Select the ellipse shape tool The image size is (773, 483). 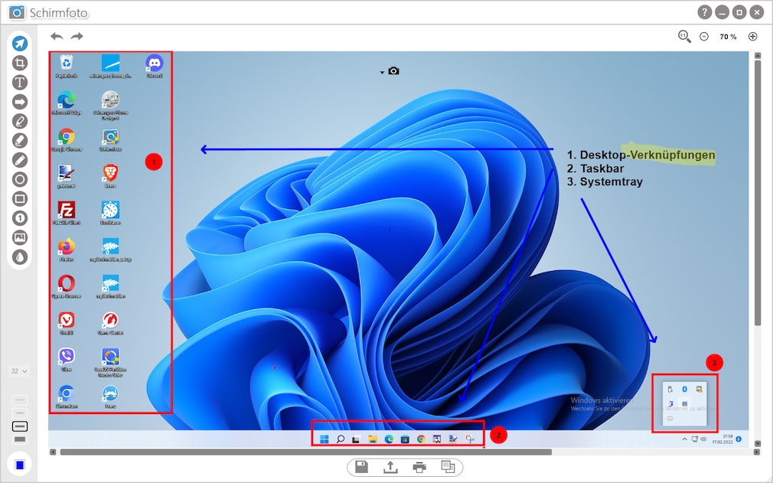pyautogui.click(x=20, y=179)
